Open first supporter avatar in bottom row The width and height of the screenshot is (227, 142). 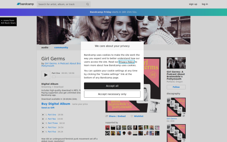(107, 133)
